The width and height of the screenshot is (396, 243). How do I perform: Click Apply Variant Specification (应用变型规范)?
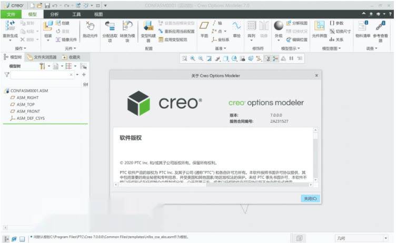[x=173, y=39]
